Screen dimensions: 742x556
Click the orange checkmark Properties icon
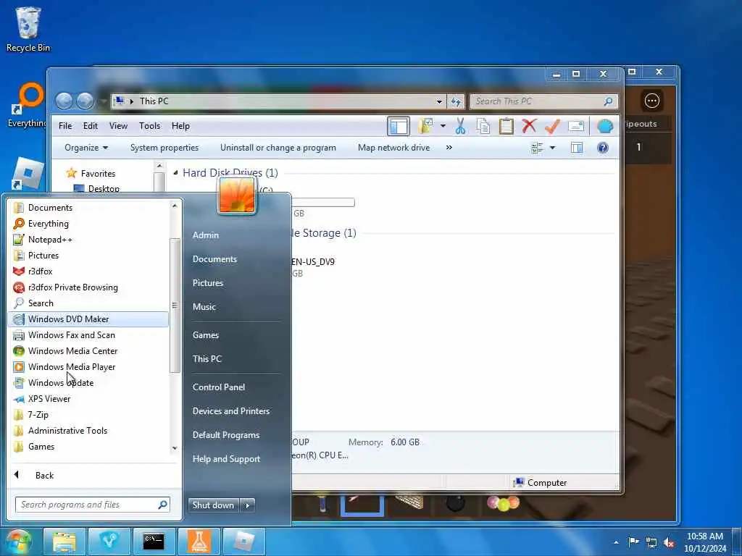552,126
